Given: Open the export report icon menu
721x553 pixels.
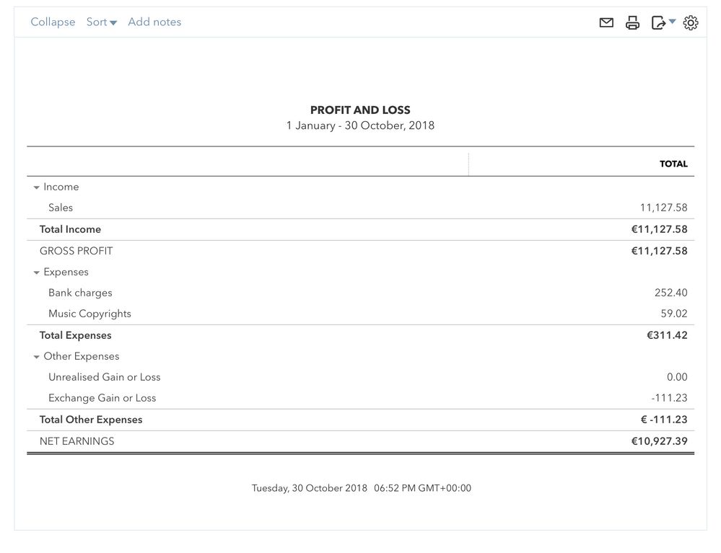Looking at the screenshot, I should pyautogui.click(x=663, y=23).
